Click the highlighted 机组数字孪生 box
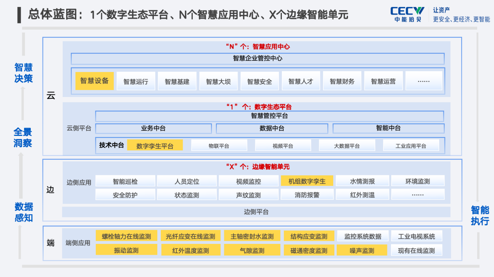The height and width of the screenshot is (277, 494). click(307, 181)
